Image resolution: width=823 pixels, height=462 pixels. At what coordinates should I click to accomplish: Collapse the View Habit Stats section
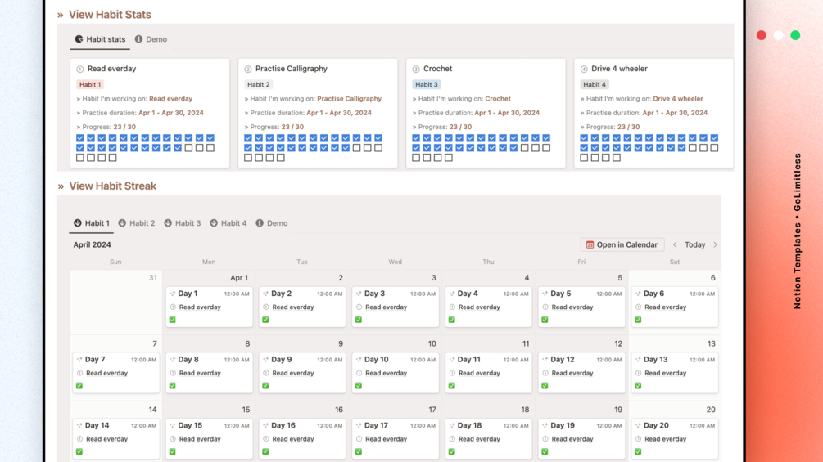(61, 15)
